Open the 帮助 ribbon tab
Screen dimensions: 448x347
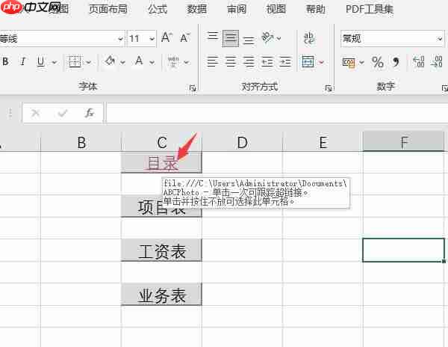[x=316, y=9]
